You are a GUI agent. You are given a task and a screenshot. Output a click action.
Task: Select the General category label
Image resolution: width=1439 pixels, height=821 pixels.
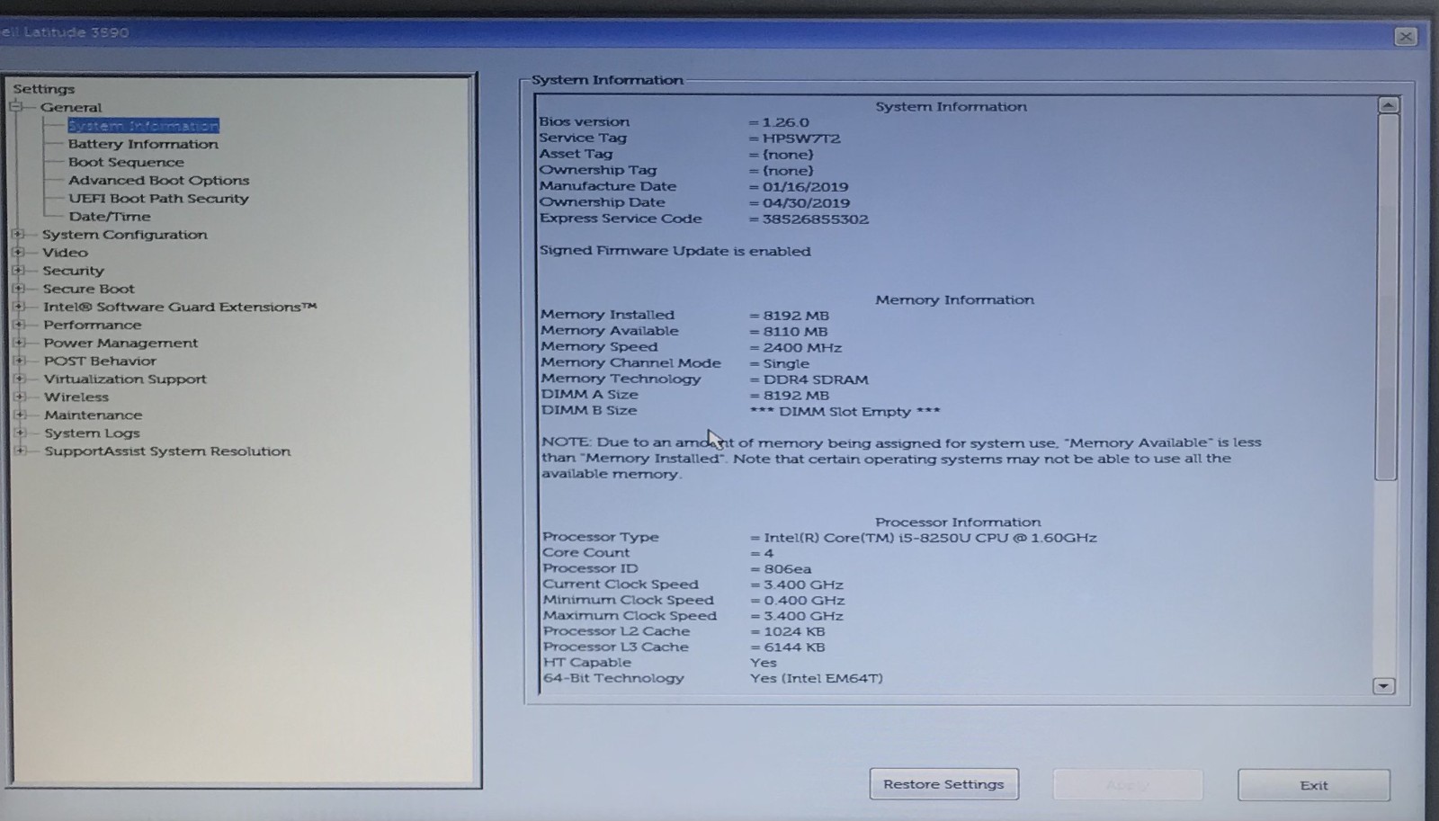71,107
